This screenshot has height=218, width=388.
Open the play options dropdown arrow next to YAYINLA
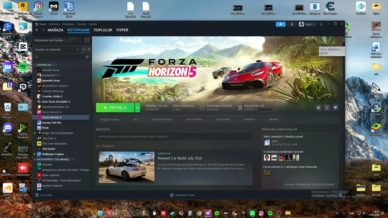click(x=137, y=107)
